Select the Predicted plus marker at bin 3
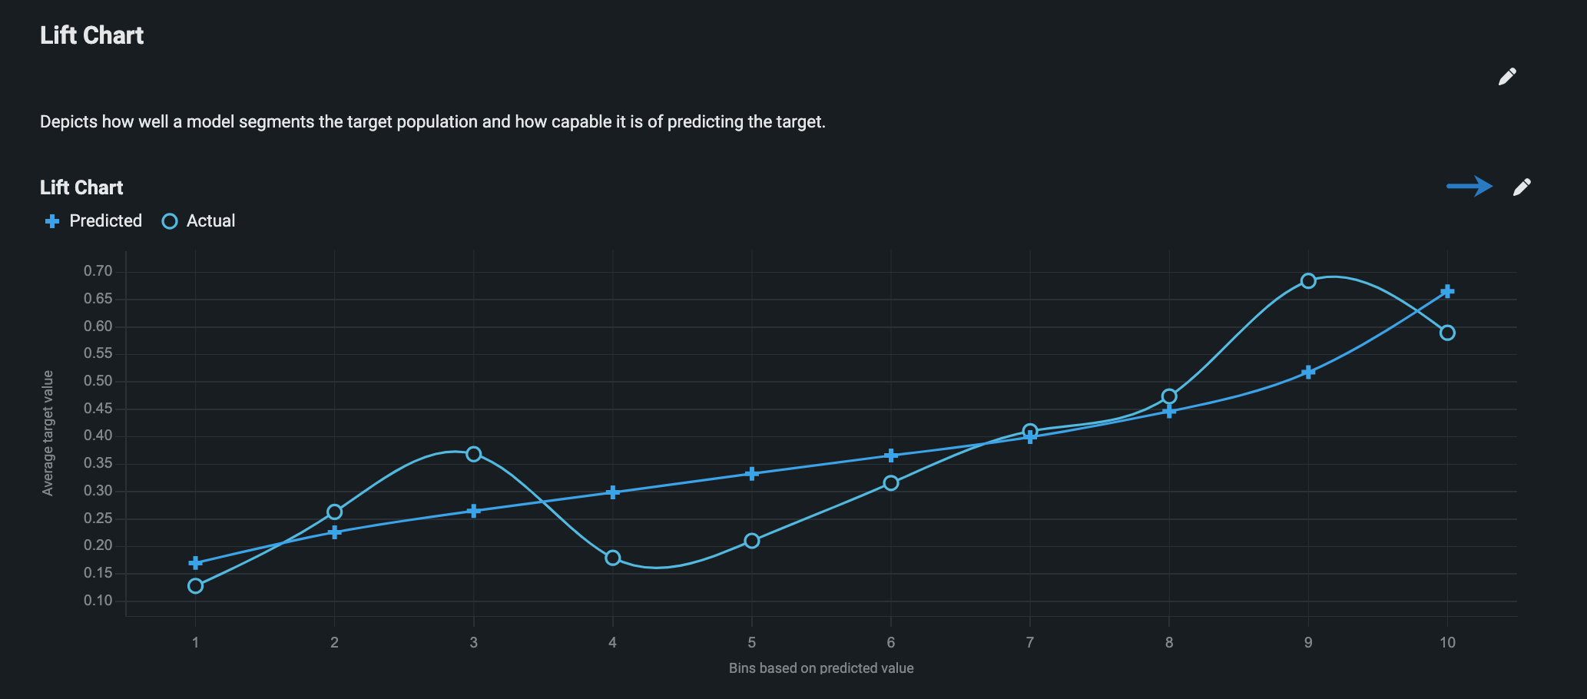The image size is (1587, 699). 474,511
